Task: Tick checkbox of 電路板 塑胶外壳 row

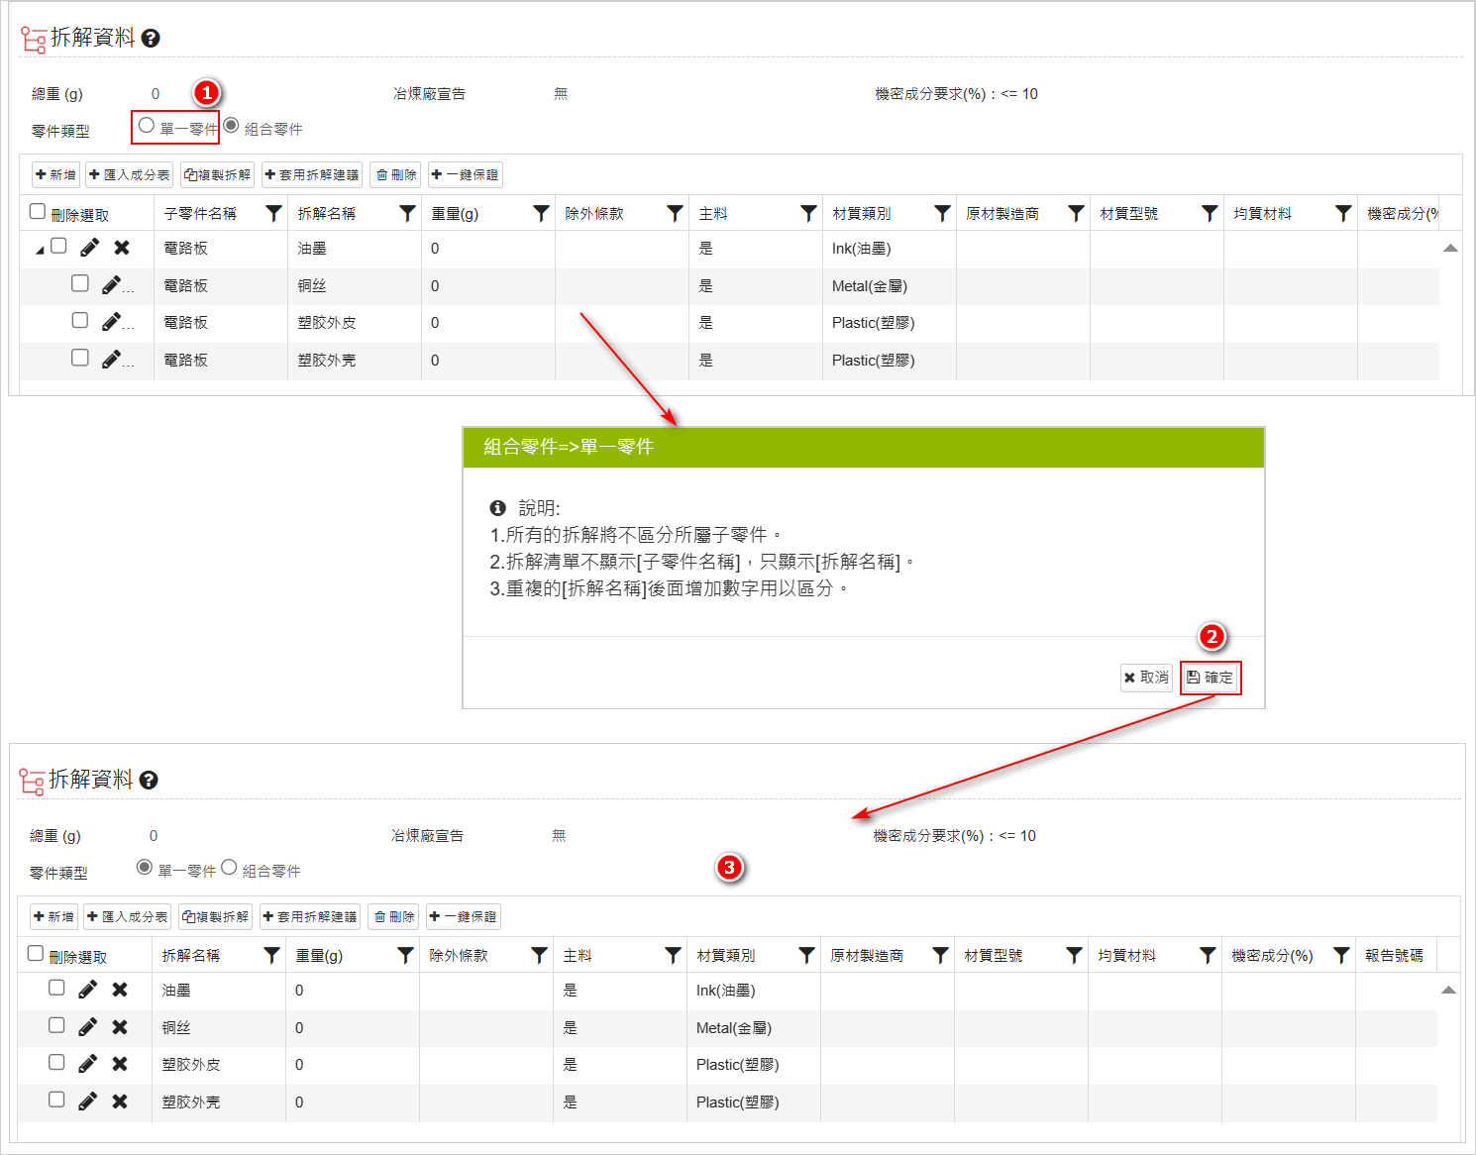Action: click(80, 358)
